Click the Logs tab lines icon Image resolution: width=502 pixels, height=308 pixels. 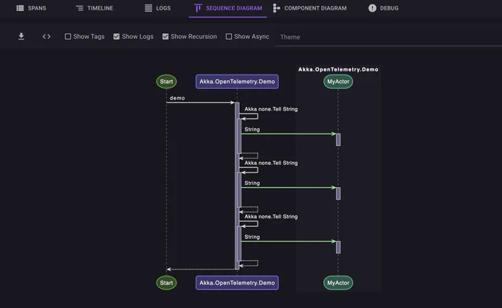[x=148, y=8]
